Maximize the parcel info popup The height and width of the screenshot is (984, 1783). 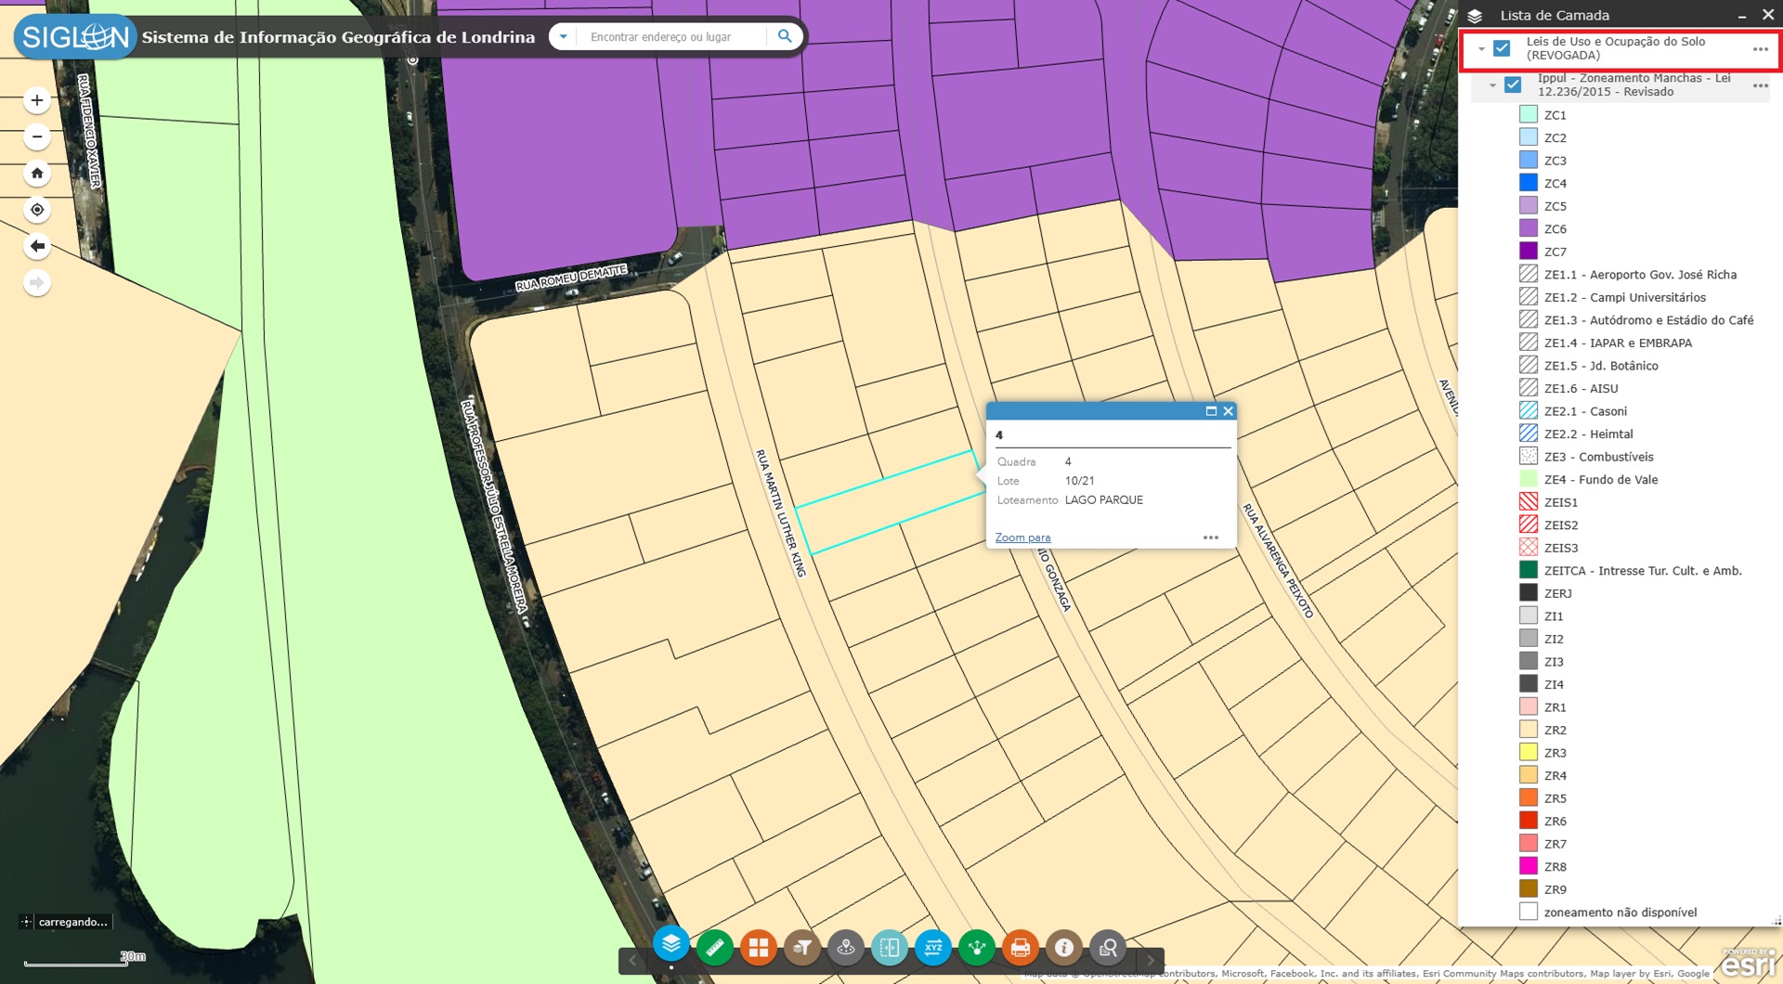tap(1211, 411)
